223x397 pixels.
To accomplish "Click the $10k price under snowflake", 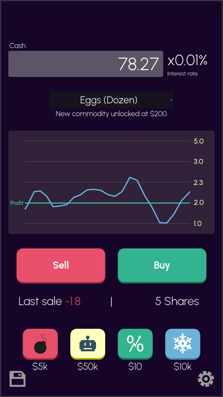I will coord(182,367).
